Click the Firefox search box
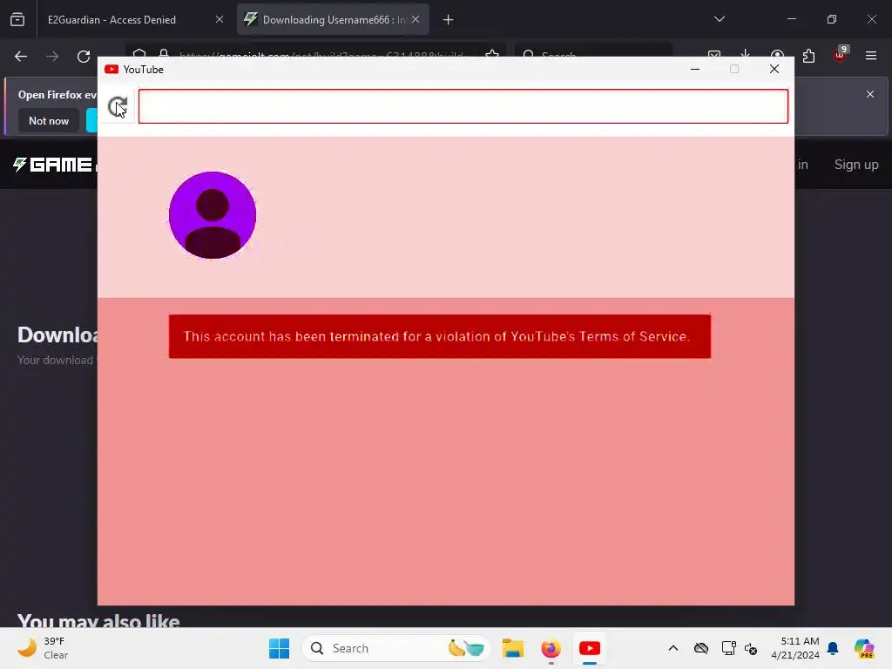 coord(593,52)
